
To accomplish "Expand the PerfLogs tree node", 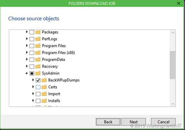I will click(27, 39).
